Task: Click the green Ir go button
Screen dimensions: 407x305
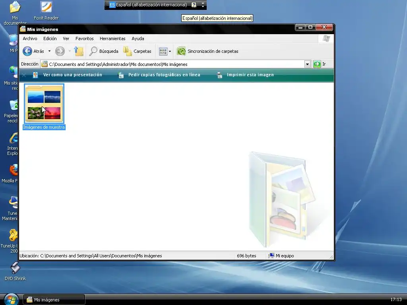Action: point(319,64)
